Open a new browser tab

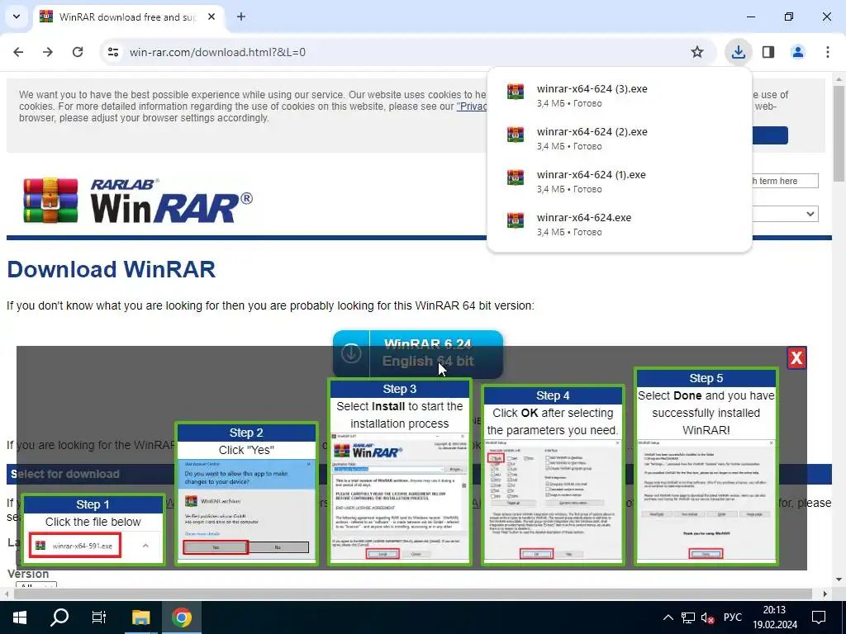(241, 17)
